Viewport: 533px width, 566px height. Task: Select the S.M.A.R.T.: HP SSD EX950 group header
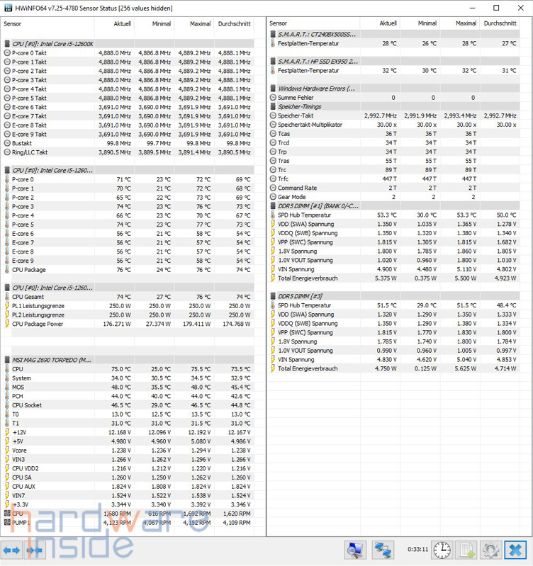[x=393, y=62]
